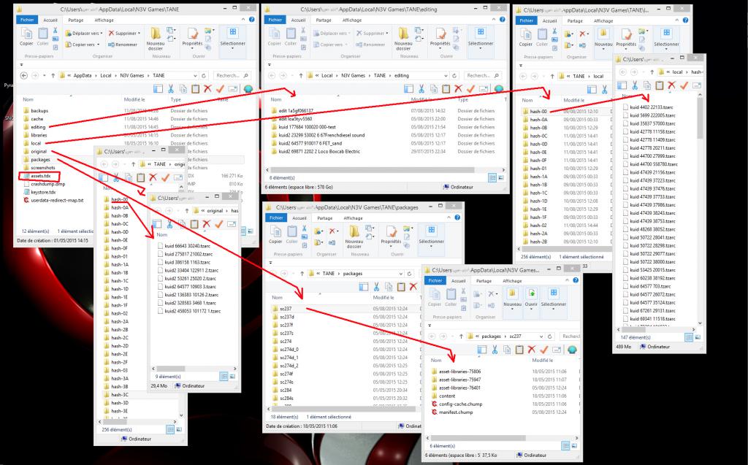Refresh the sc237 folder from its address bar
Screen dimensions: 748x465
pyautogui.click(x=549, y=337)
